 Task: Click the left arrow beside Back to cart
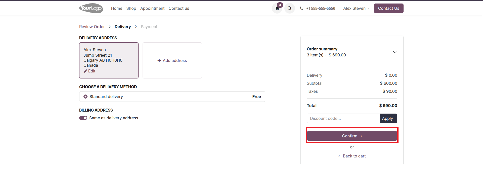click(x=339, y=156)
